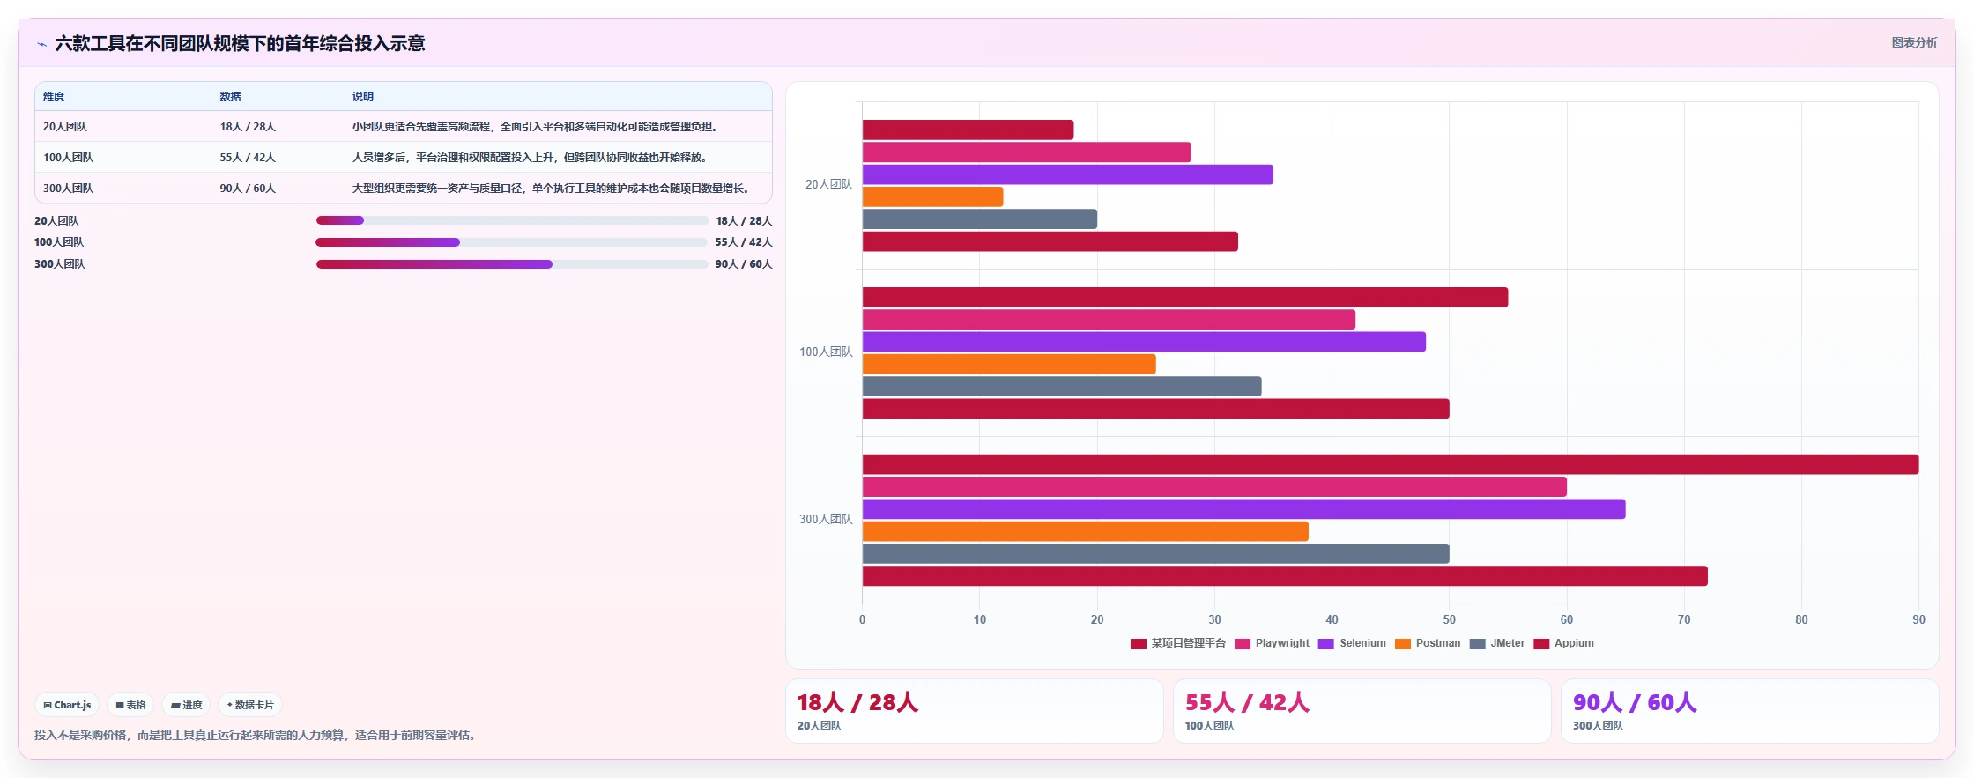Image resolution: width=1974 pixels, height=778 pixels.
Task: Click the x-axis tick label 50
Action: click(1450, 620)
